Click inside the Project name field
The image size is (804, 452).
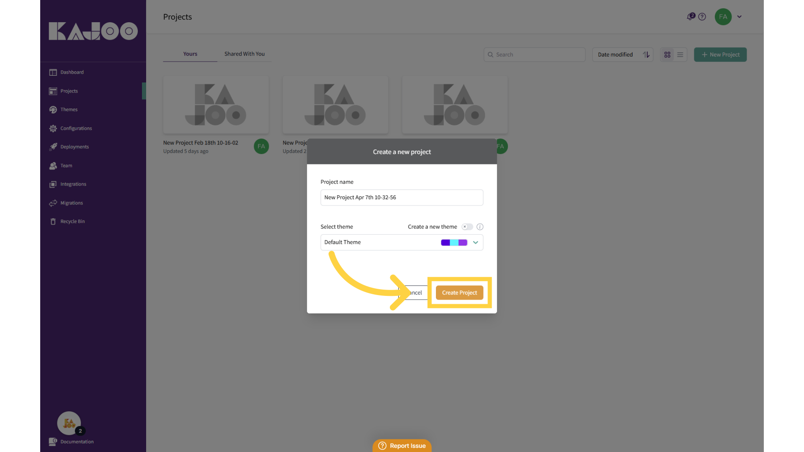[402, 197]
